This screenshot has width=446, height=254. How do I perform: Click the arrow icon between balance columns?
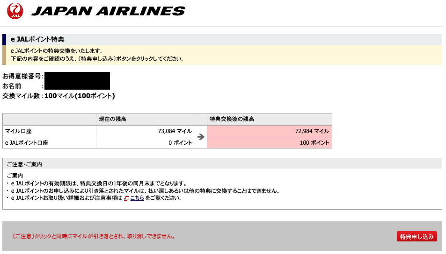[x=201, y=137]
